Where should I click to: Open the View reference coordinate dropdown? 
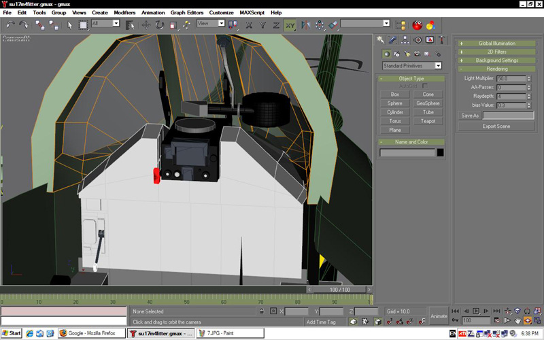click(x=210, y=23)
